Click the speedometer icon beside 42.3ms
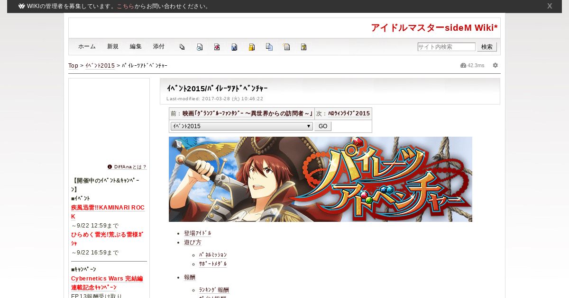Viewport: 569px width, 298px height. 463,65
